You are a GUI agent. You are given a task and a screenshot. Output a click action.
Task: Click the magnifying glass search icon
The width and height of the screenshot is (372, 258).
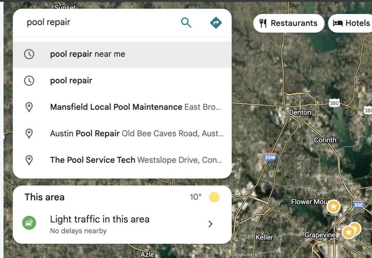pyautogui.click(x=186, y=23)
